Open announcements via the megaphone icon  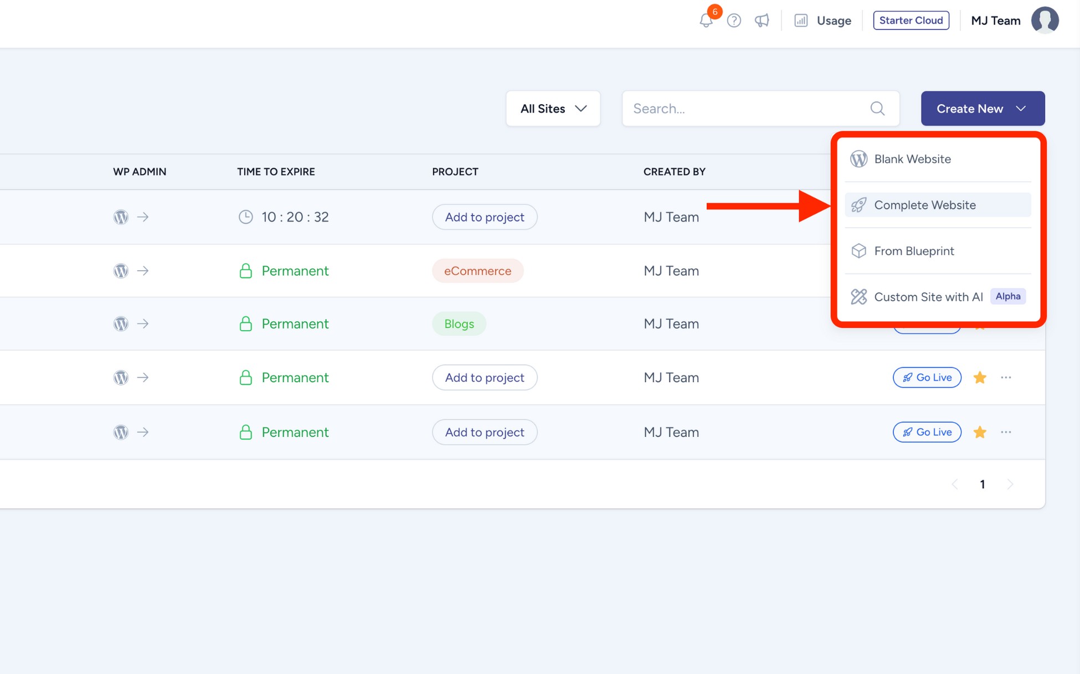(x=762, y=20)
